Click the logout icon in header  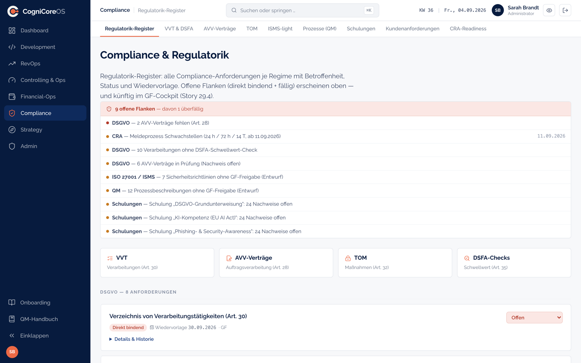click(565, 11)
